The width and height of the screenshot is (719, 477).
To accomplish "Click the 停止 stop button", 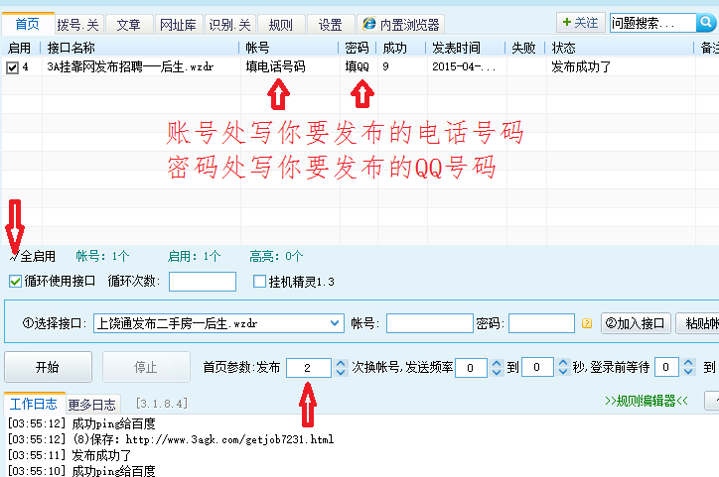I will pos(146,367).
